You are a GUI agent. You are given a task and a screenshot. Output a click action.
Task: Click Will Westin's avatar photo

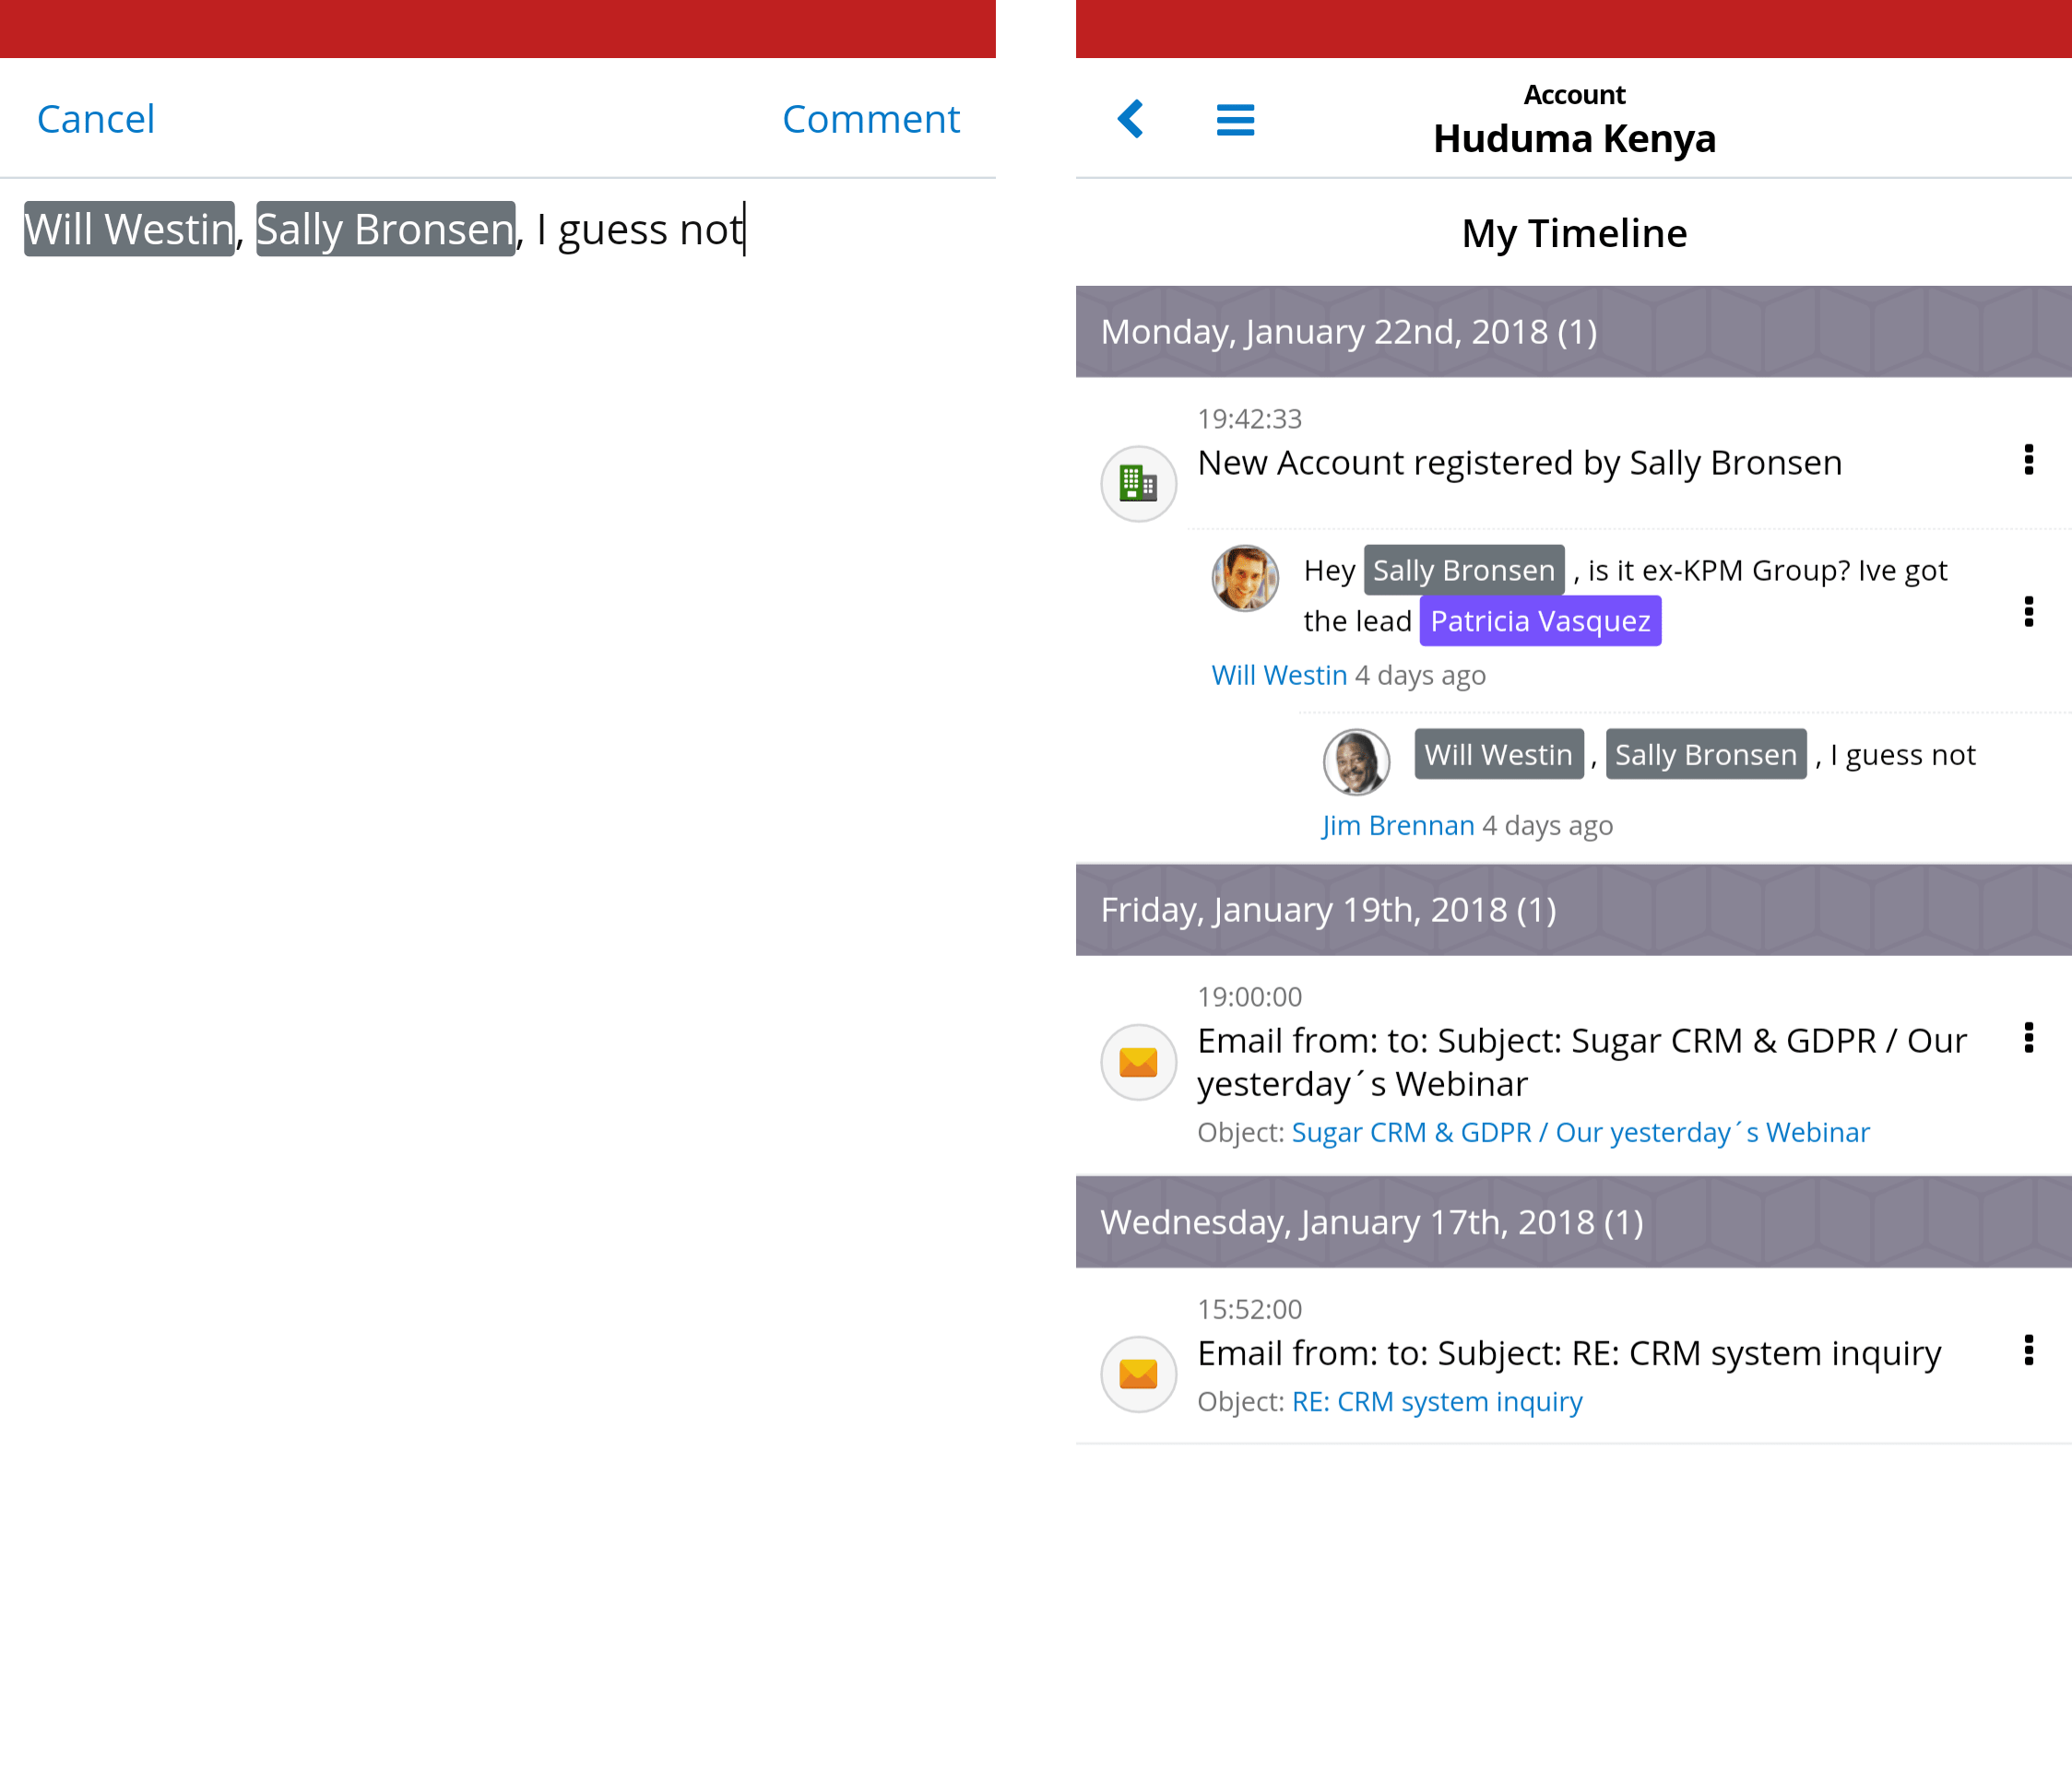coord(1245,578)
